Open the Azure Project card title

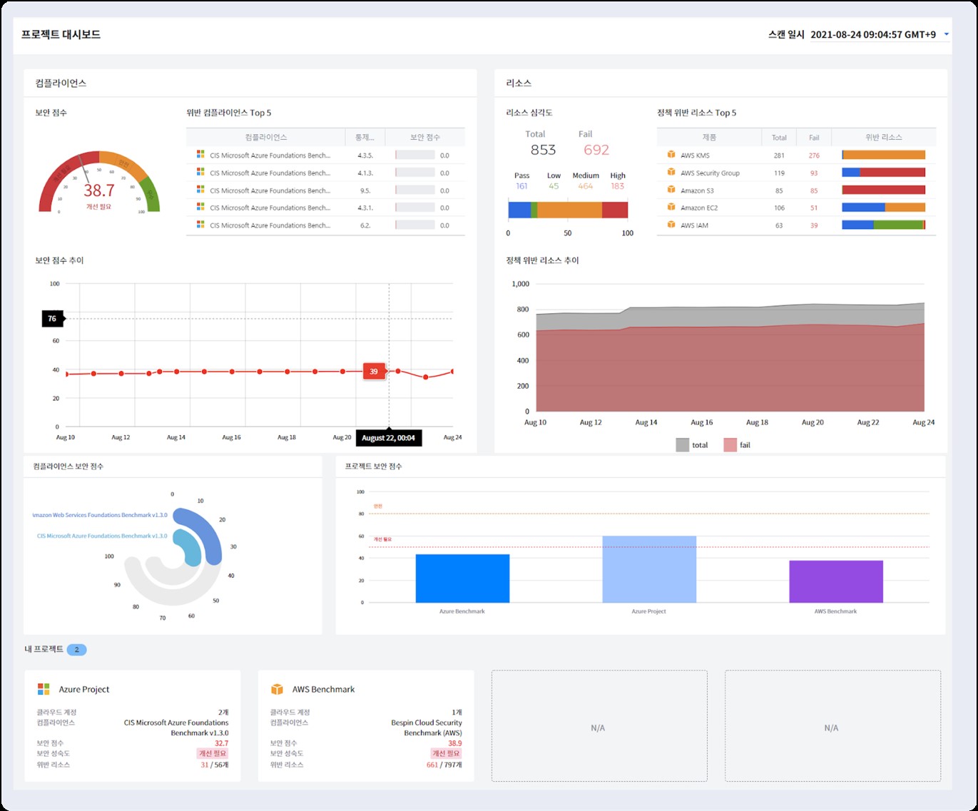(84, 689)
